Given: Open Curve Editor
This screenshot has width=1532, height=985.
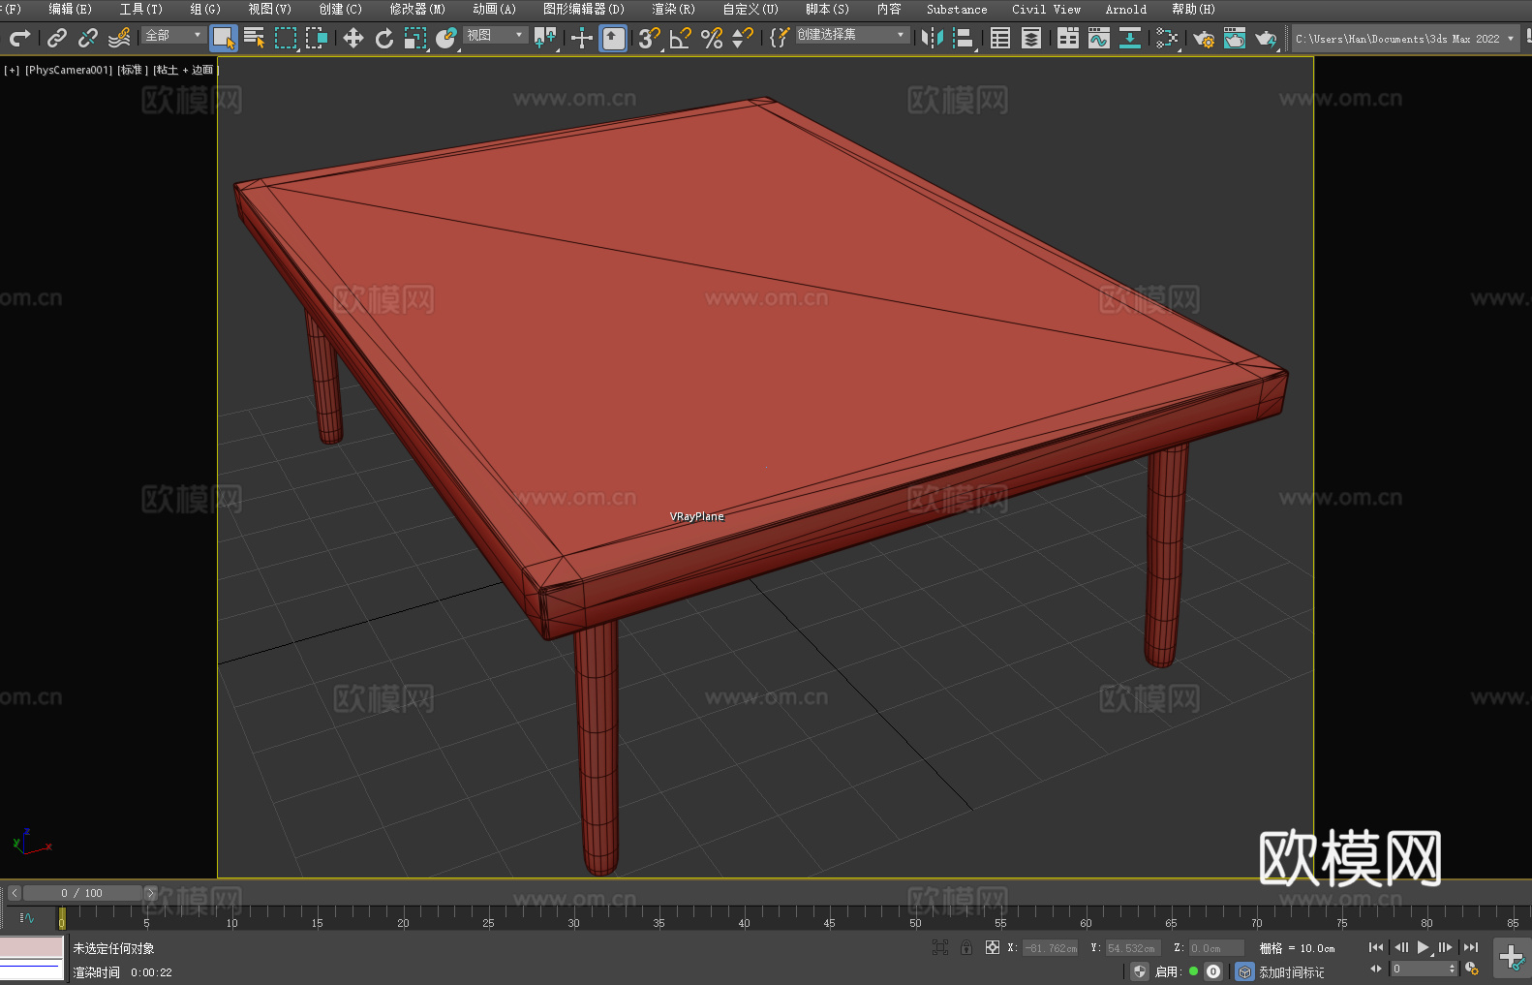Looking at the screenshot, I should pos(1099,38).
